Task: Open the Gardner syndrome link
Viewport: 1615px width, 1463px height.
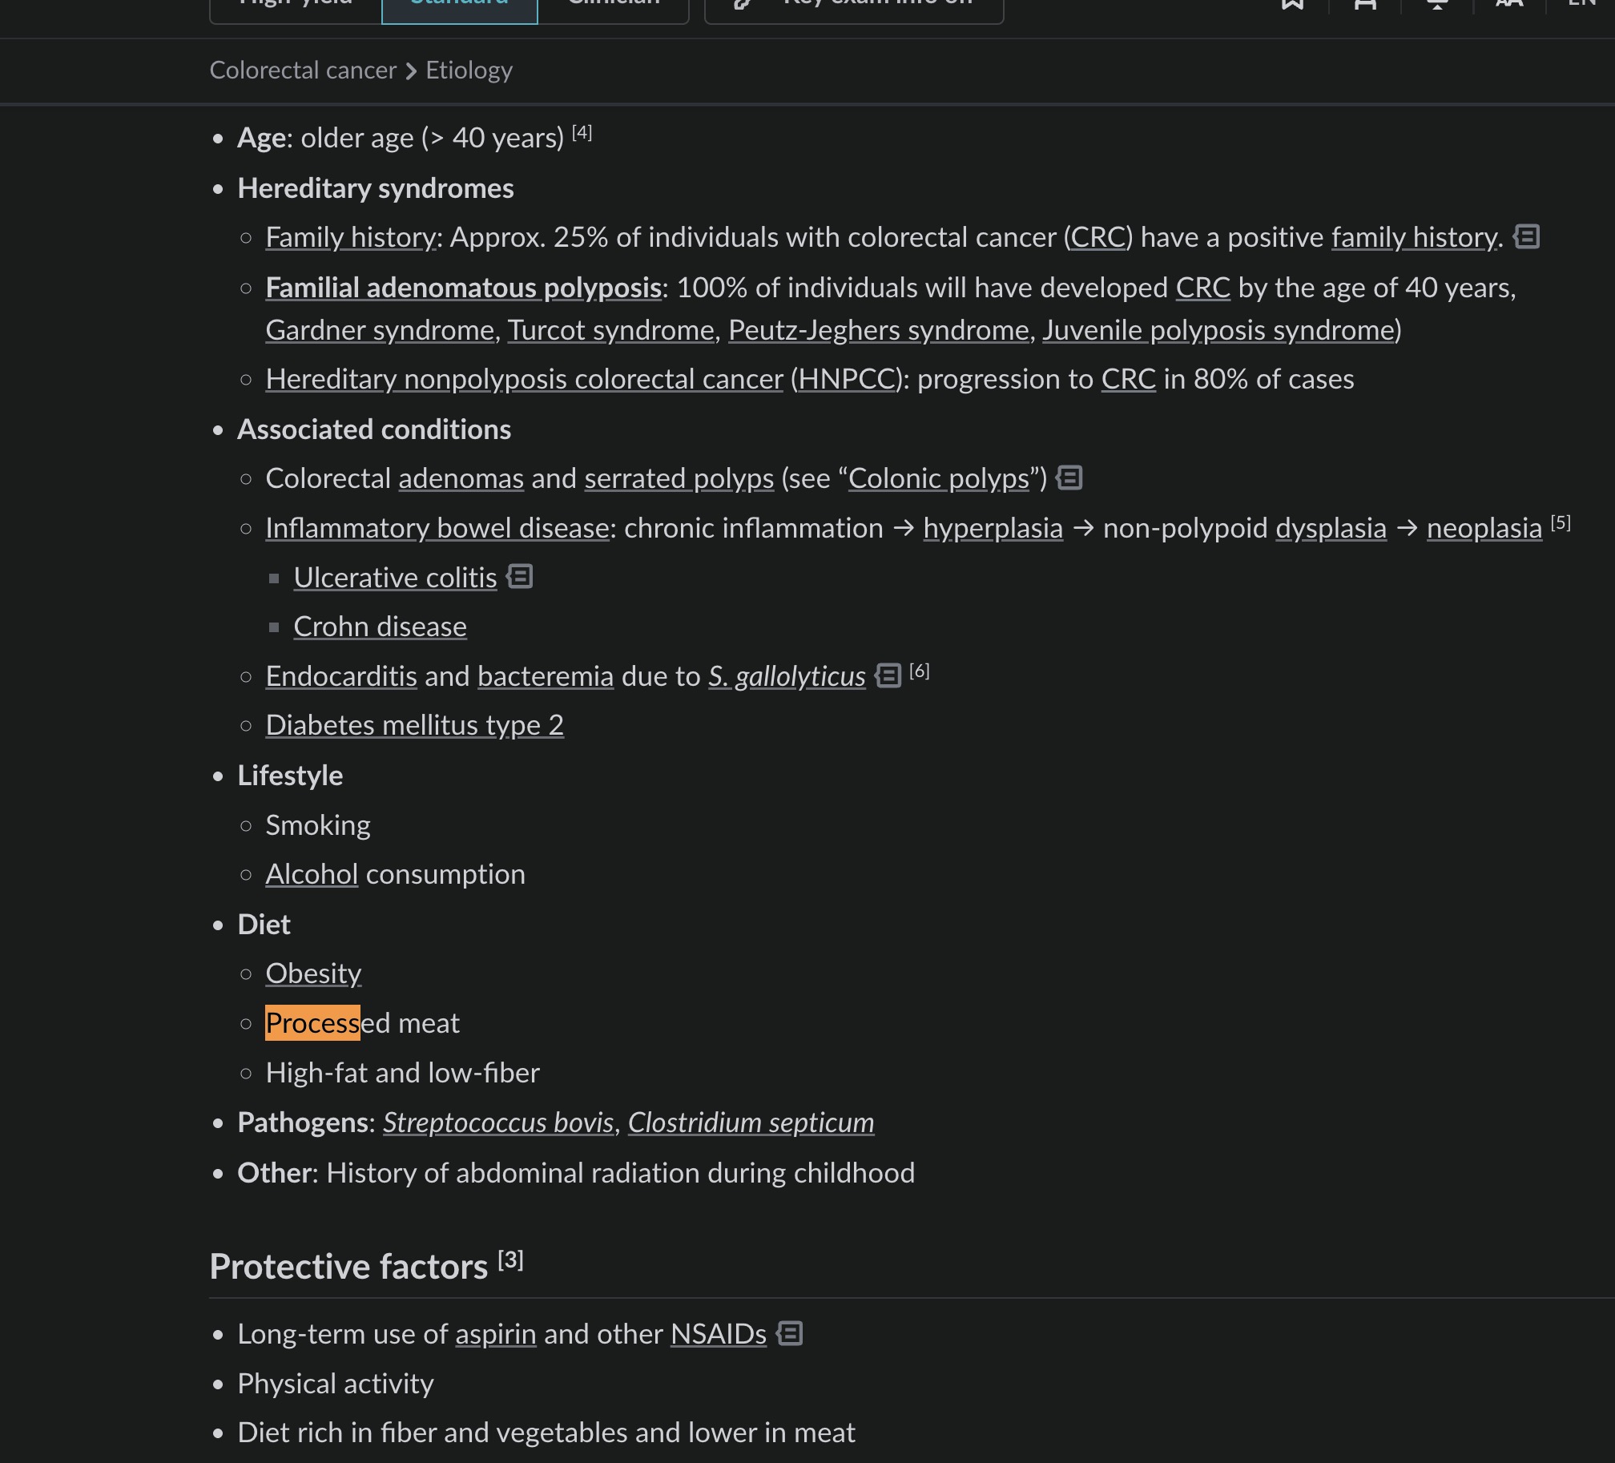Action: click(380, 330)
